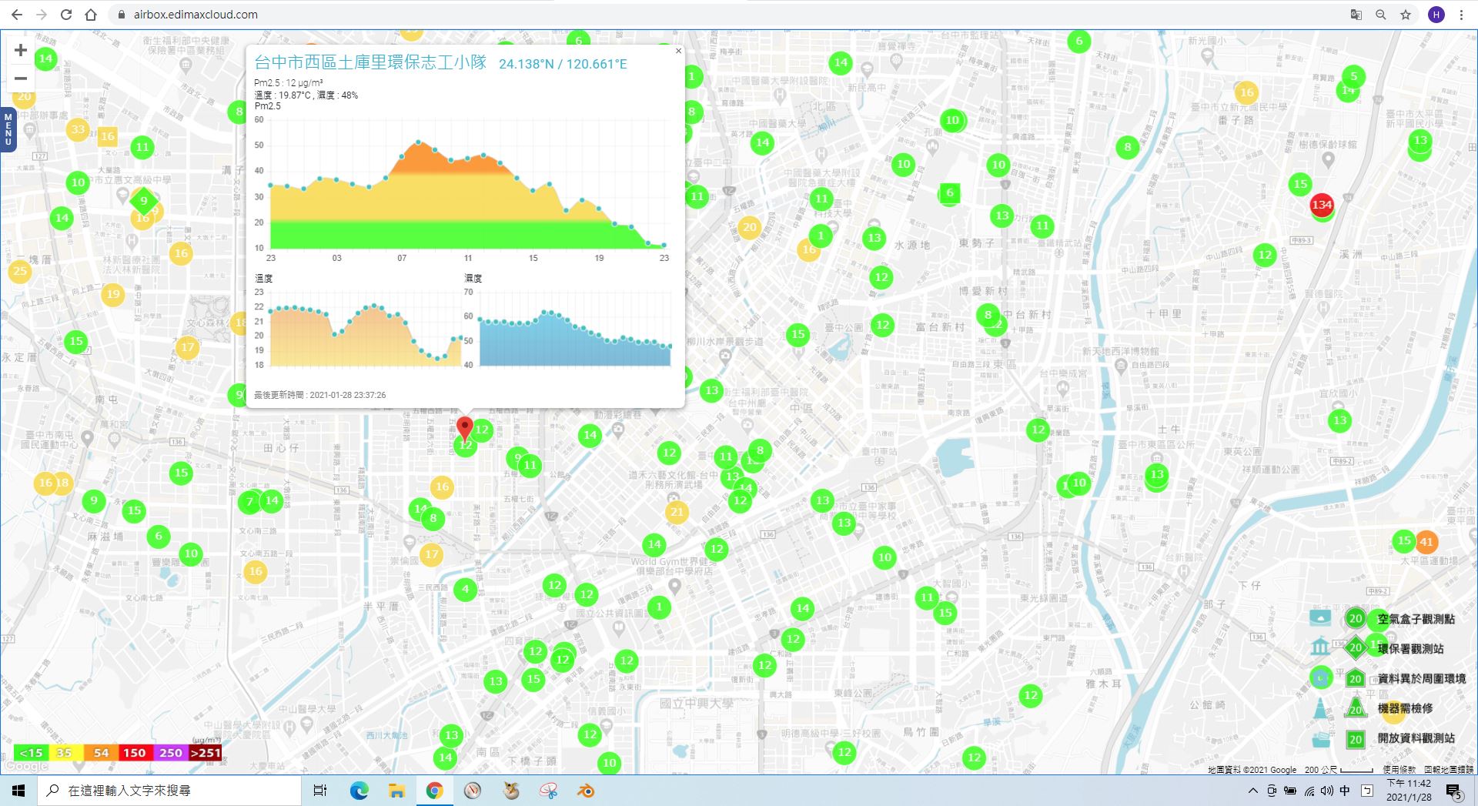The width and height of the screenshot is (1478, 806).
Task: Click the dark red >251 legend color
Action: (x=205, y=753)
